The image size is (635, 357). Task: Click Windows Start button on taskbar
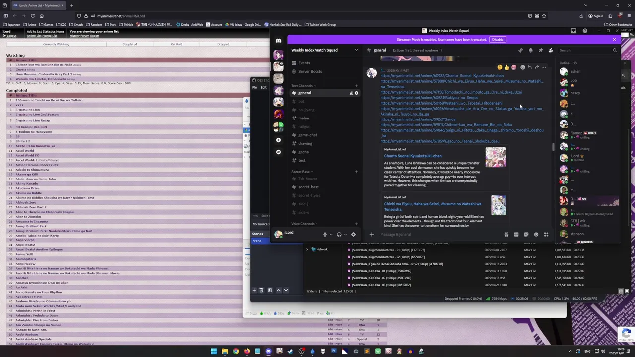pos(214,351)
